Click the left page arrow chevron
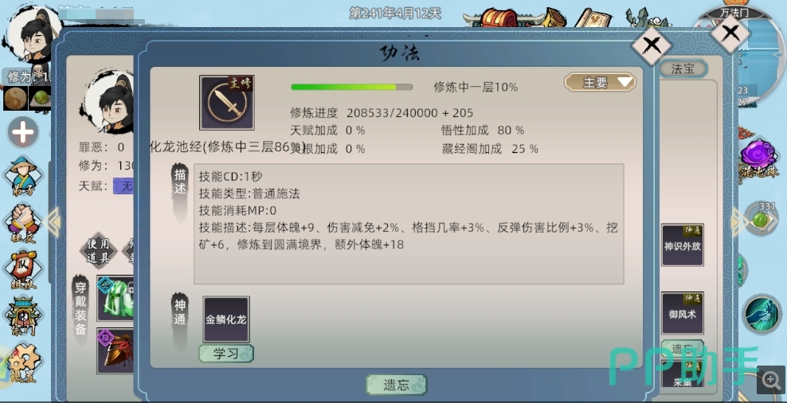Viewport: 787px width, 403px height. click(52, 222)
